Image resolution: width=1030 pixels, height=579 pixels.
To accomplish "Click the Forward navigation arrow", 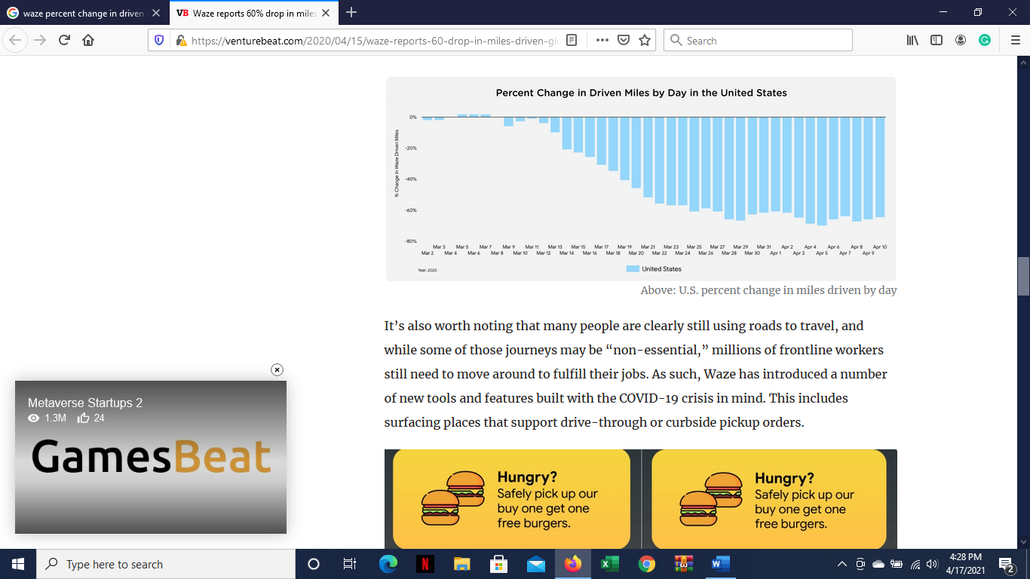I will pyautogui.click(x=40, y=41).
